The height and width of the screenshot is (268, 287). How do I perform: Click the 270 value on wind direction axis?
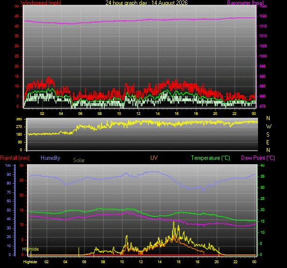tap(19, 127)
